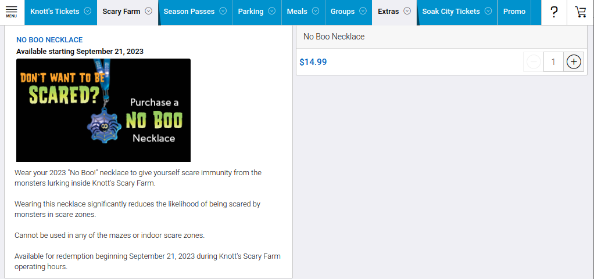Expand the Soak City Tickets chevron
The width and height of the screenshot is (594, 279).
click(488, 11)
